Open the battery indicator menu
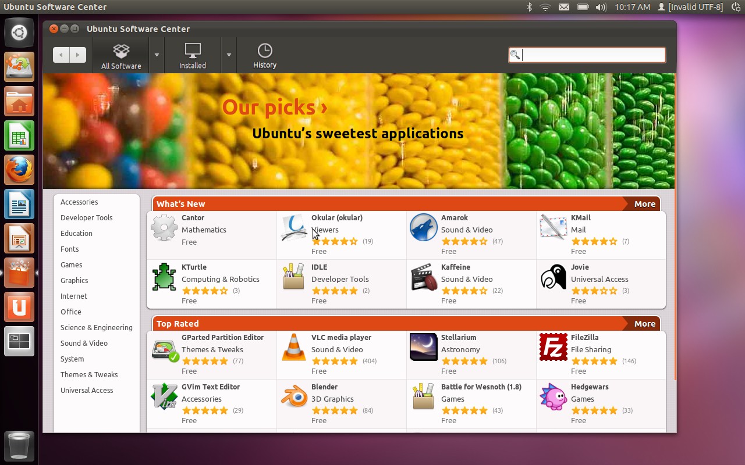Viewport: 745px width, 465px height. click(x=583, y=7)
